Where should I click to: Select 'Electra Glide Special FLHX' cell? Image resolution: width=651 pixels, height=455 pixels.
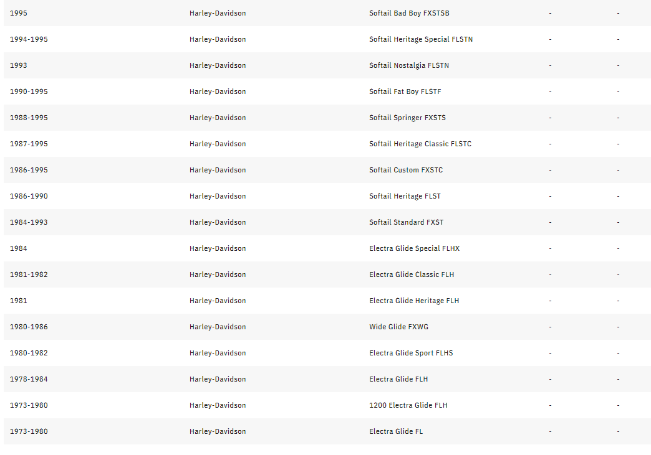(x=414, y=248)
